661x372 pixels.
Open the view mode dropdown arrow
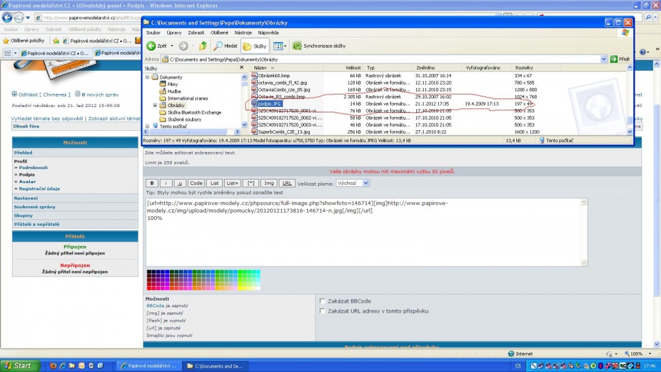click(x=286, y=46)
